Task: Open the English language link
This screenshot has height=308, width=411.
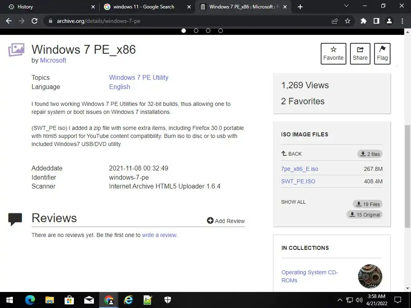Action: click(120, 87)
